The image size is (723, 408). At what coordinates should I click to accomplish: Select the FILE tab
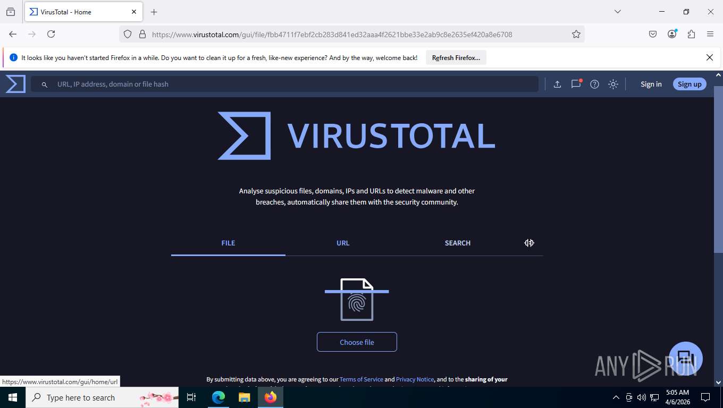pos(228,243)
